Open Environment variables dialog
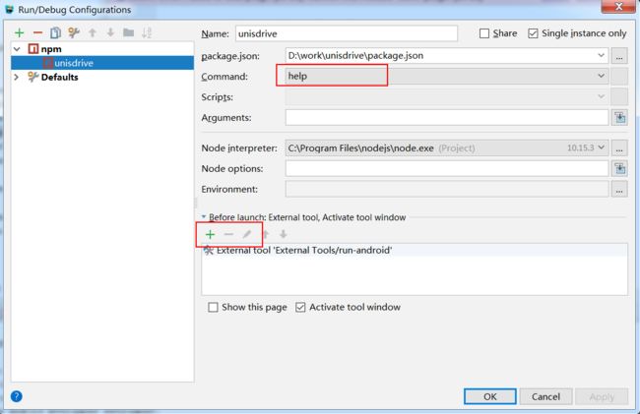640x414 pixels. pyautogui.click(x=619, y=190)
